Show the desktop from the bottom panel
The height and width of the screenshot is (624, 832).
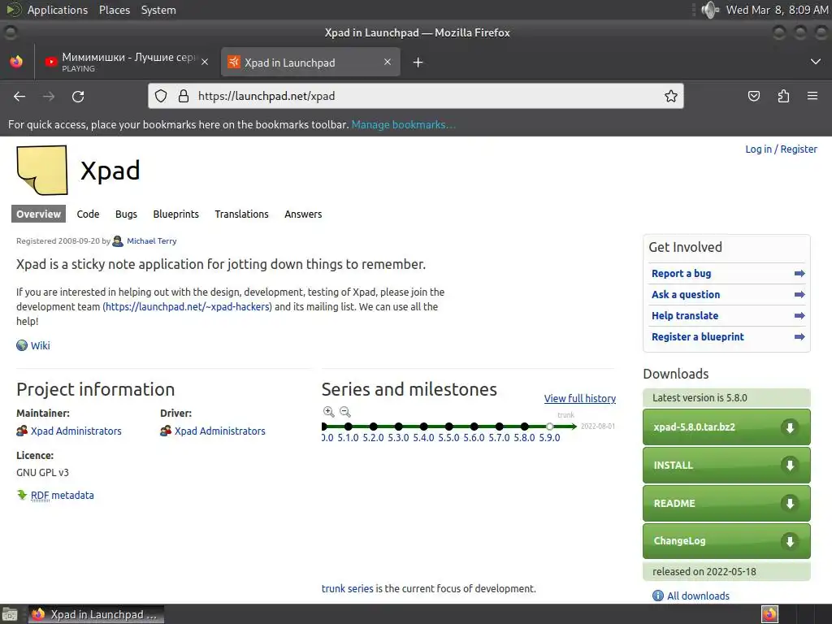(x=10, y=614)
